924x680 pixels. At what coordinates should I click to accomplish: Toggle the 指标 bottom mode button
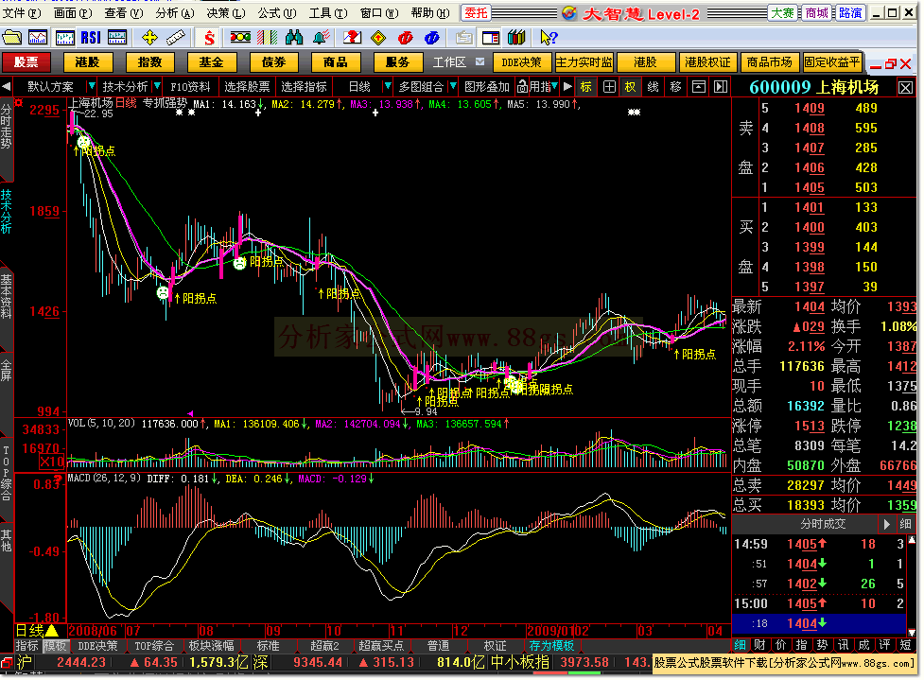[27, 646]
